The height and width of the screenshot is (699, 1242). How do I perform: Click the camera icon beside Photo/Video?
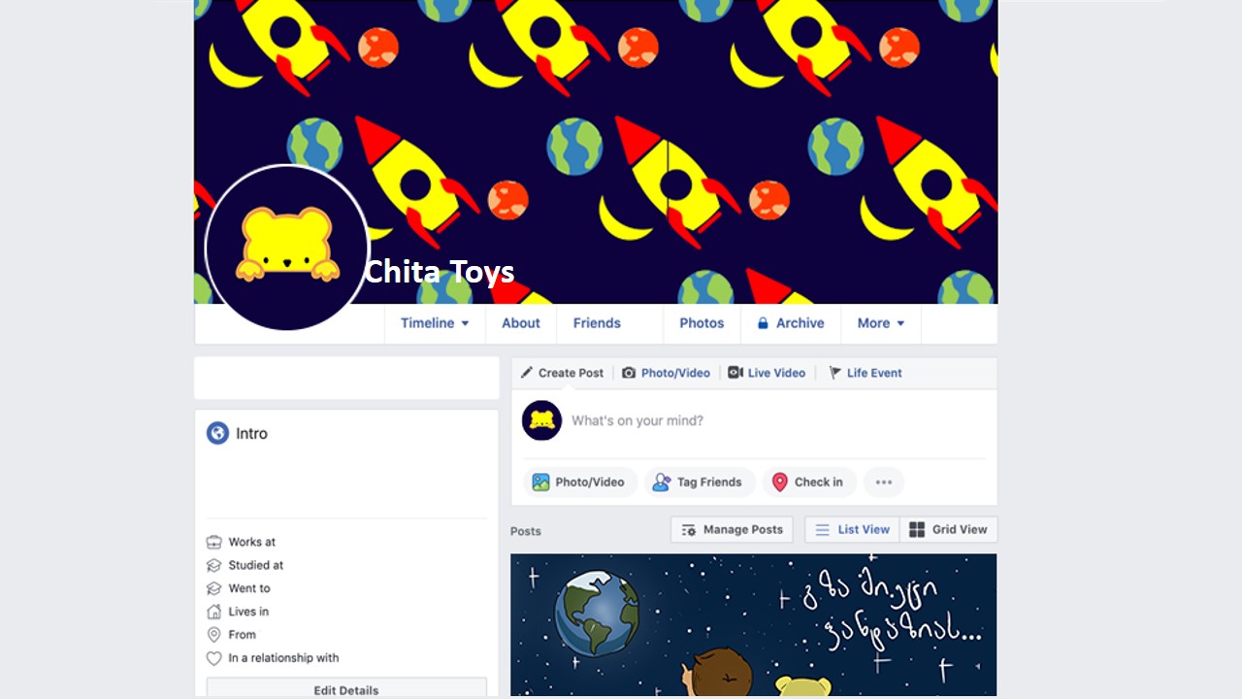pyautogui.click(x=629, y=373)
